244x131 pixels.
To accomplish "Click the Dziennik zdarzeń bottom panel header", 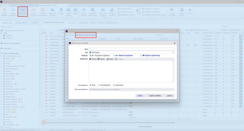I will click(145, 127).
